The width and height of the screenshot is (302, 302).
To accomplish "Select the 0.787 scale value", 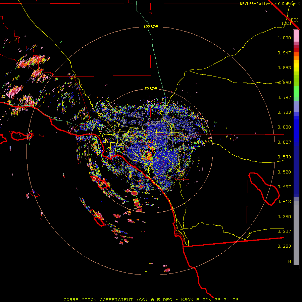I will coord(284,97).
